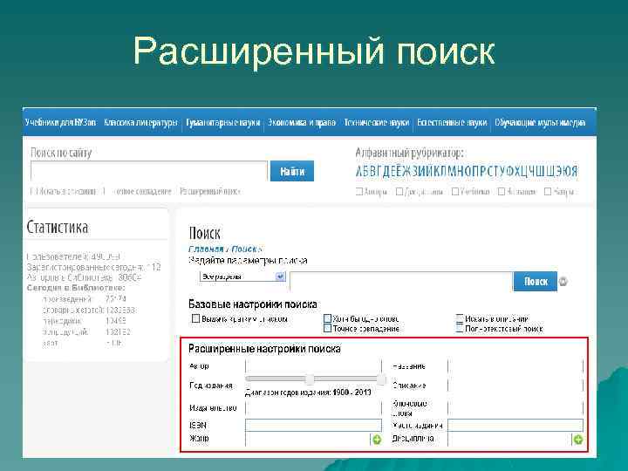
Task: Select letter Ж in alphabet index
Action: click(x=407, y=172)
